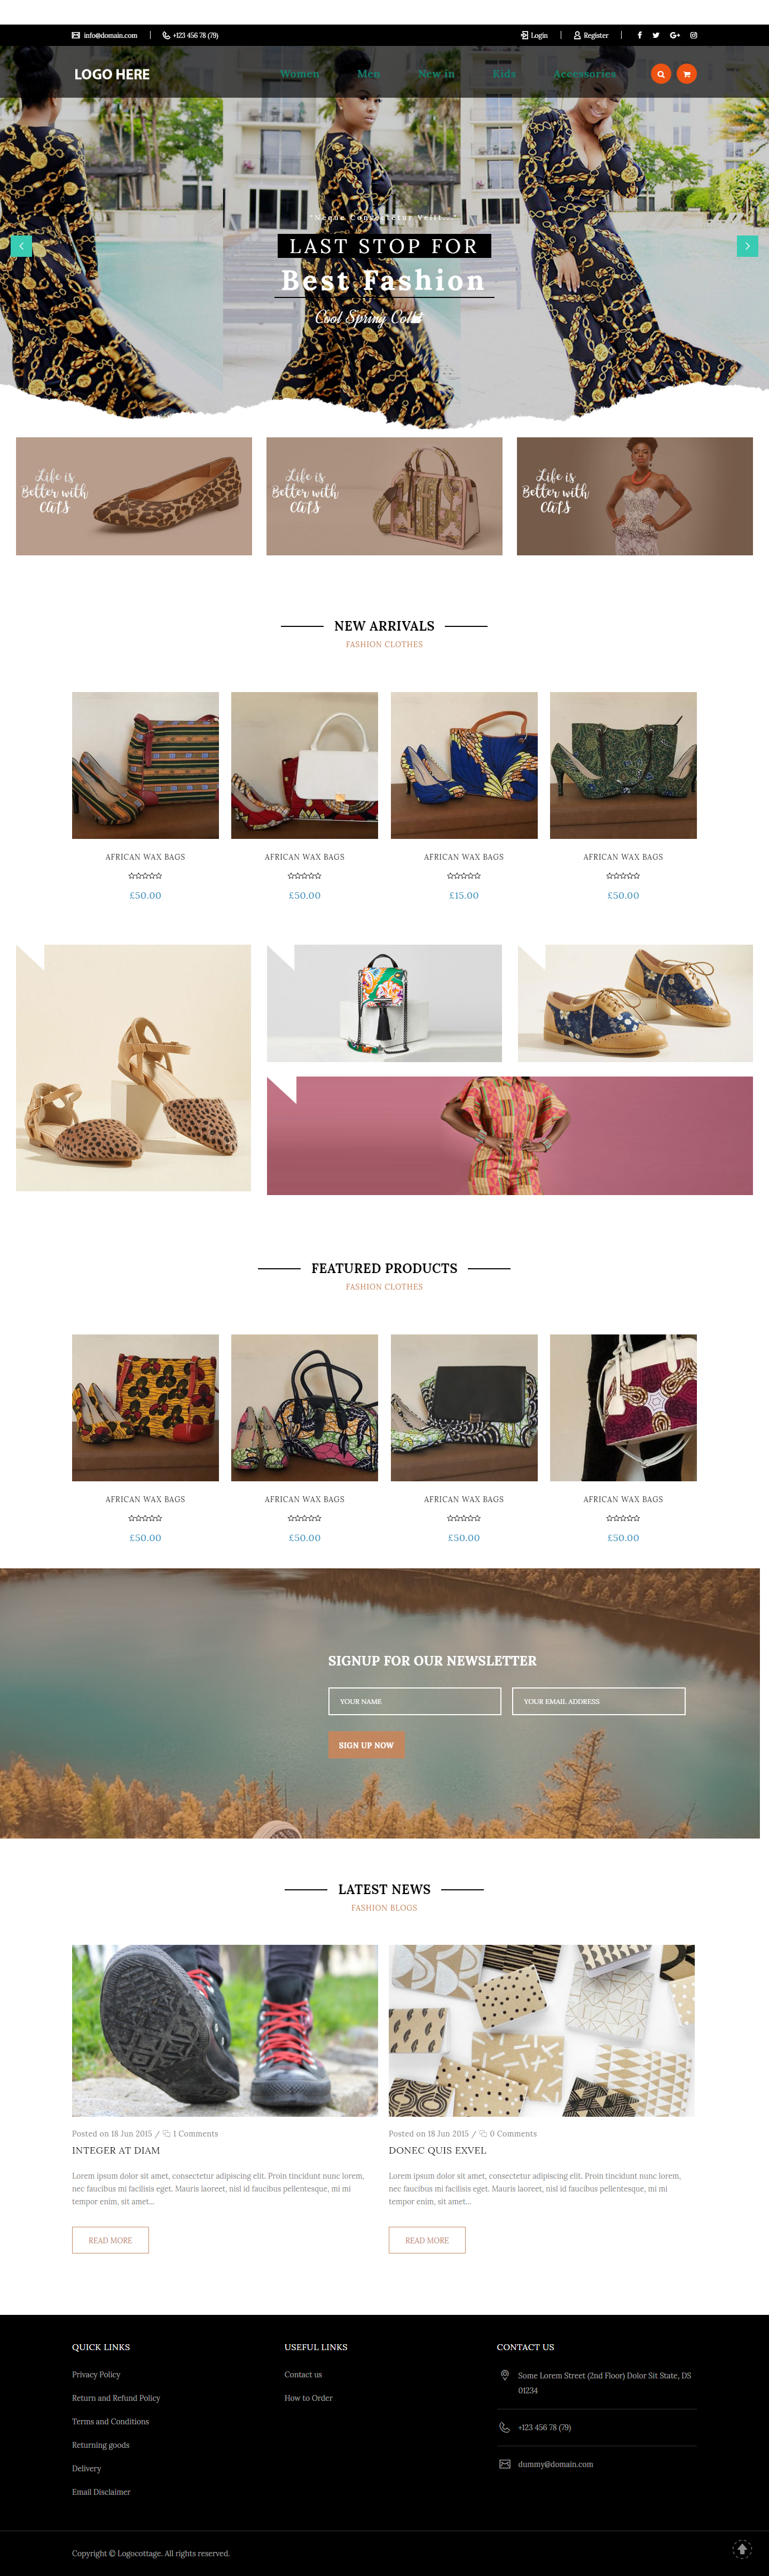Open the Instagram icon in top bar

coord(694,35)
